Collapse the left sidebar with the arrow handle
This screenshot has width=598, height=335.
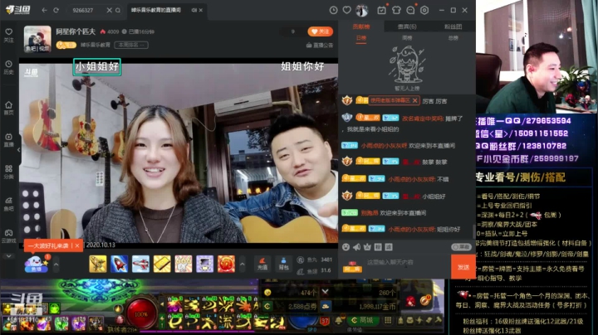pyautogui.click(x=18, y=149)
